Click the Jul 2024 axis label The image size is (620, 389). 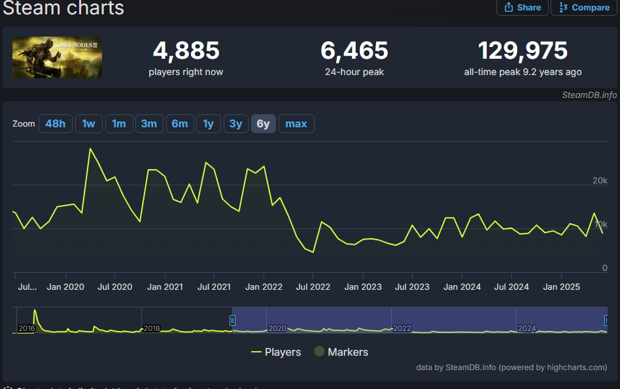pos(511,287)
